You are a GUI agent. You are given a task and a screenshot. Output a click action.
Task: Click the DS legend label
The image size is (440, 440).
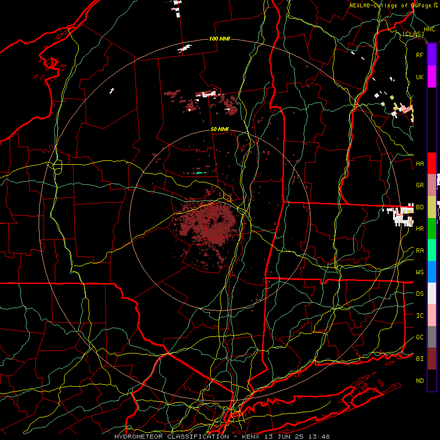pyautogui.click(x=420, y=294)
